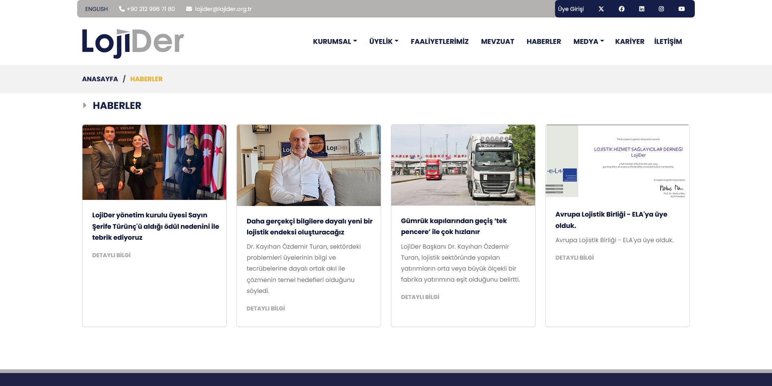Open the X (Twitter) social icon

[x=601, y=9]
